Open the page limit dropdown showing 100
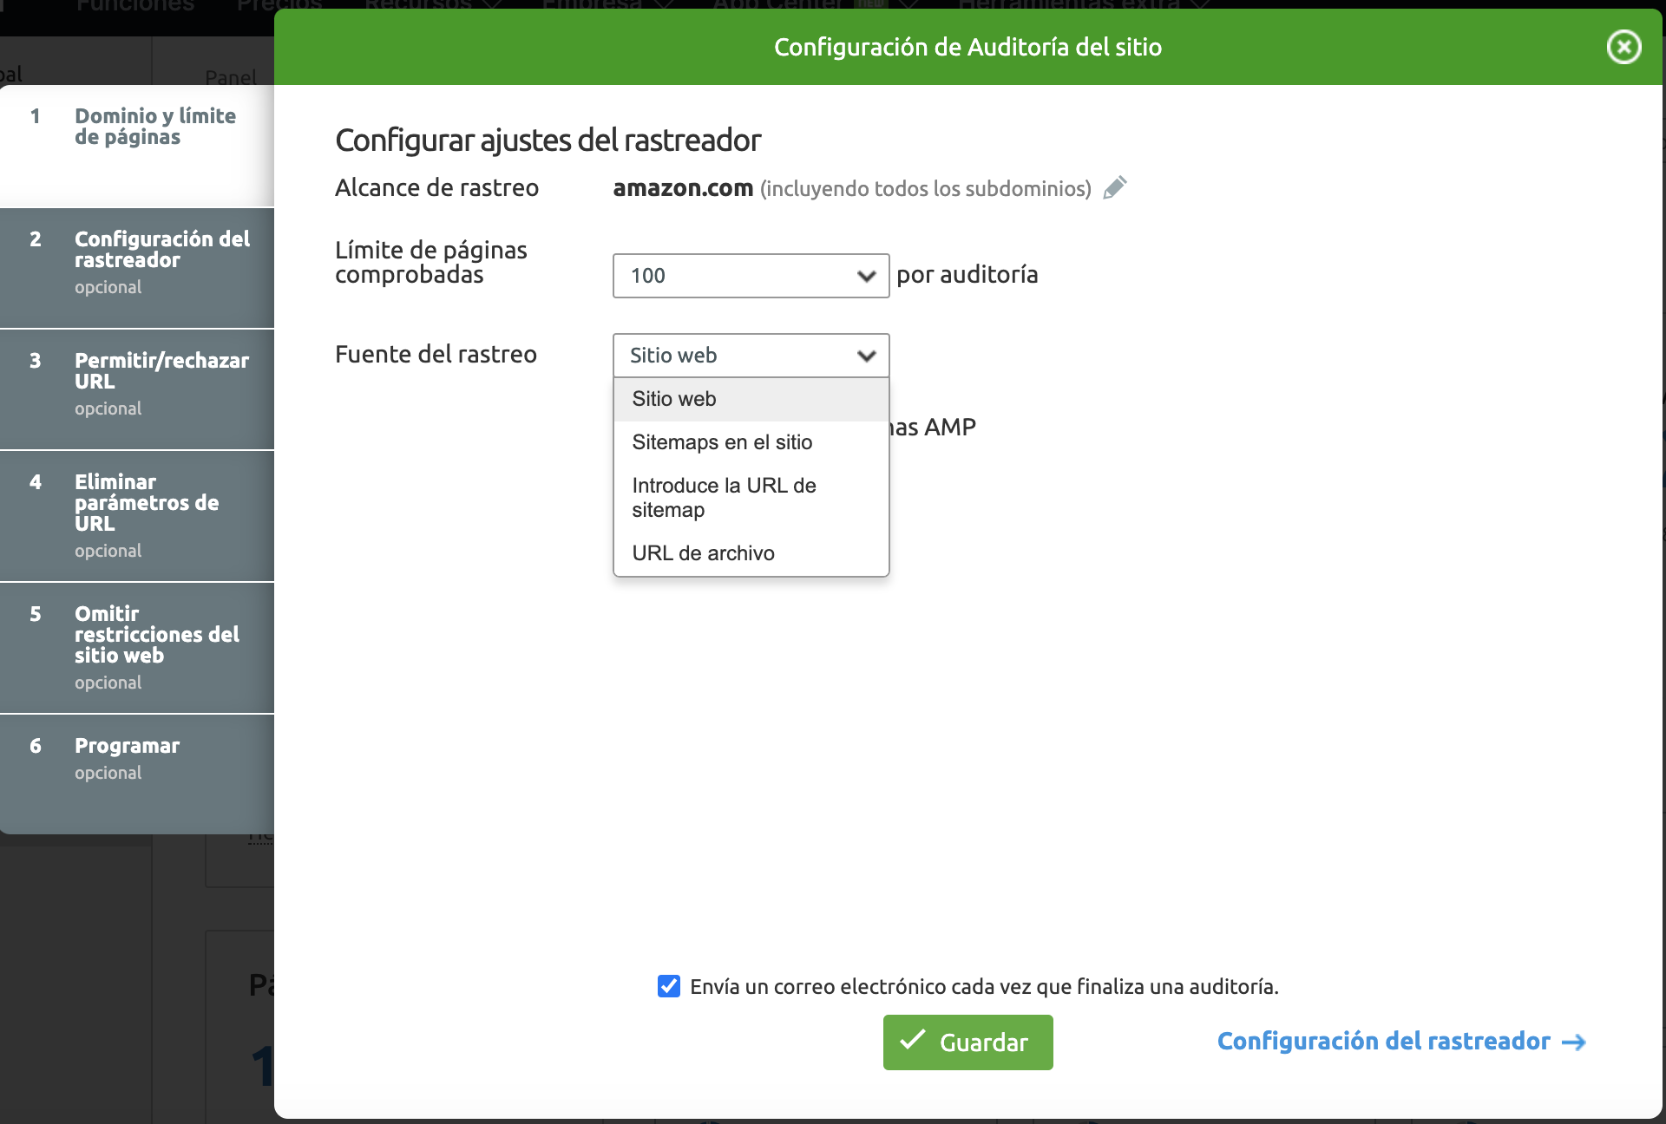Viewport: 1666px width, 1124px height. click(x=751, y=276)
